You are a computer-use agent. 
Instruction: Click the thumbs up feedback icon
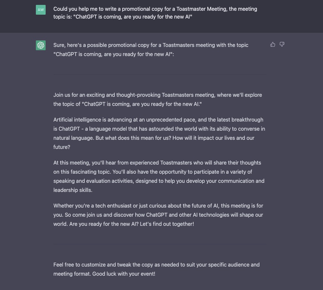(x=273, y=45)
